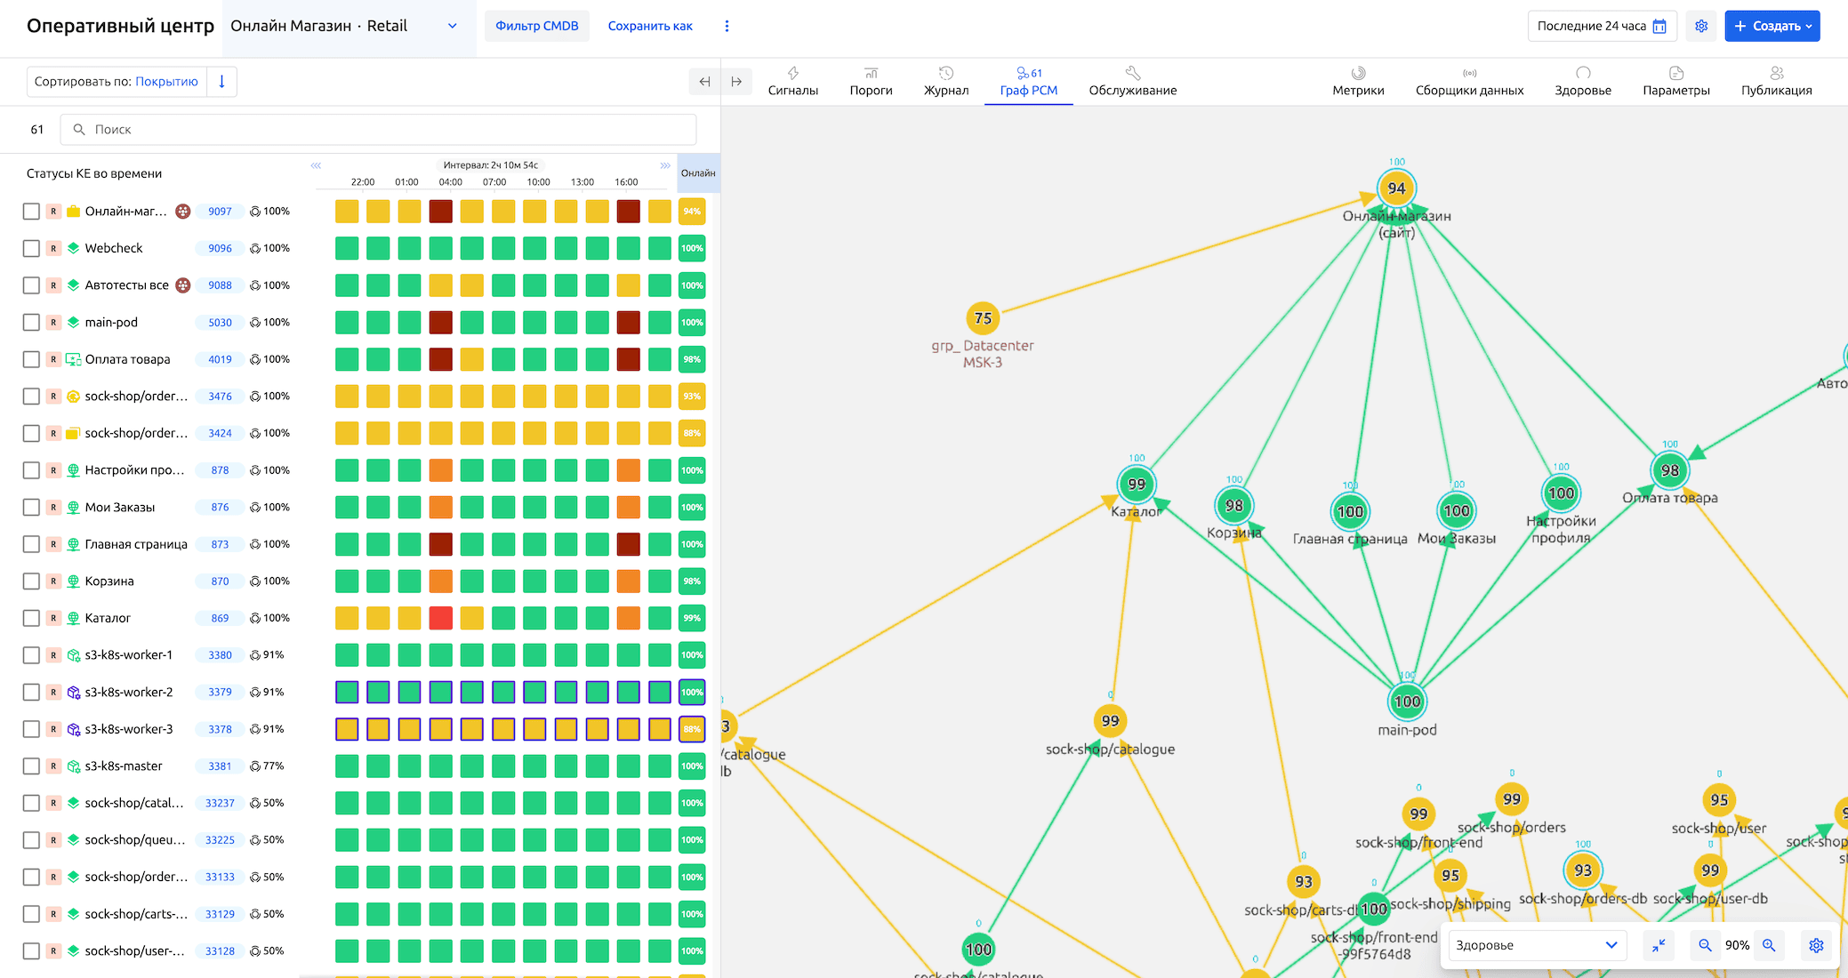The height and width of the screenshot is (978, 1848).
Task: Click the collapse panel left arrow icon
Action: [704, 82]
